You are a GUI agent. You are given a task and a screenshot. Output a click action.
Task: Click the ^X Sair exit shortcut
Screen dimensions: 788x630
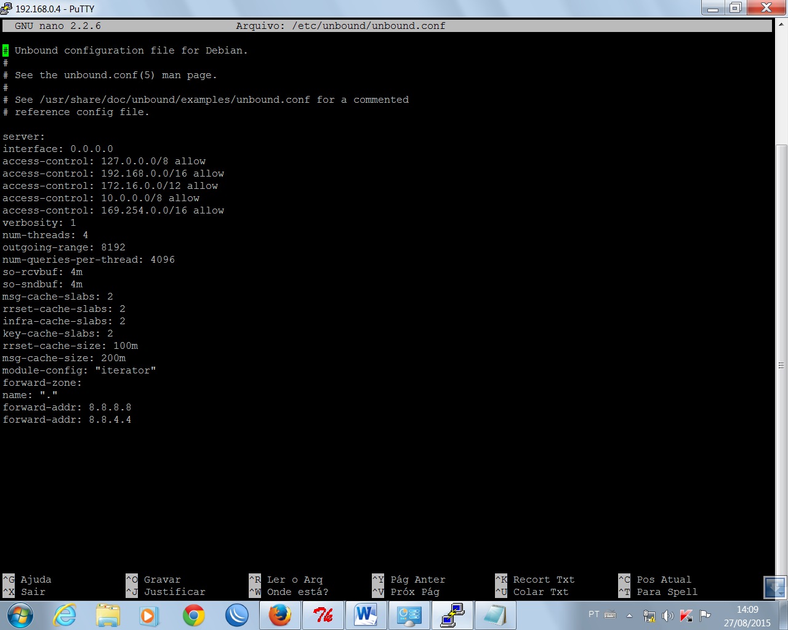pyautogui.click(x=24, y=592)
